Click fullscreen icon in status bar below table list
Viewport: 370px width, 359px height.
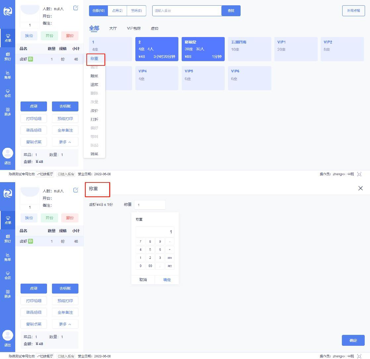pos(359,174)
